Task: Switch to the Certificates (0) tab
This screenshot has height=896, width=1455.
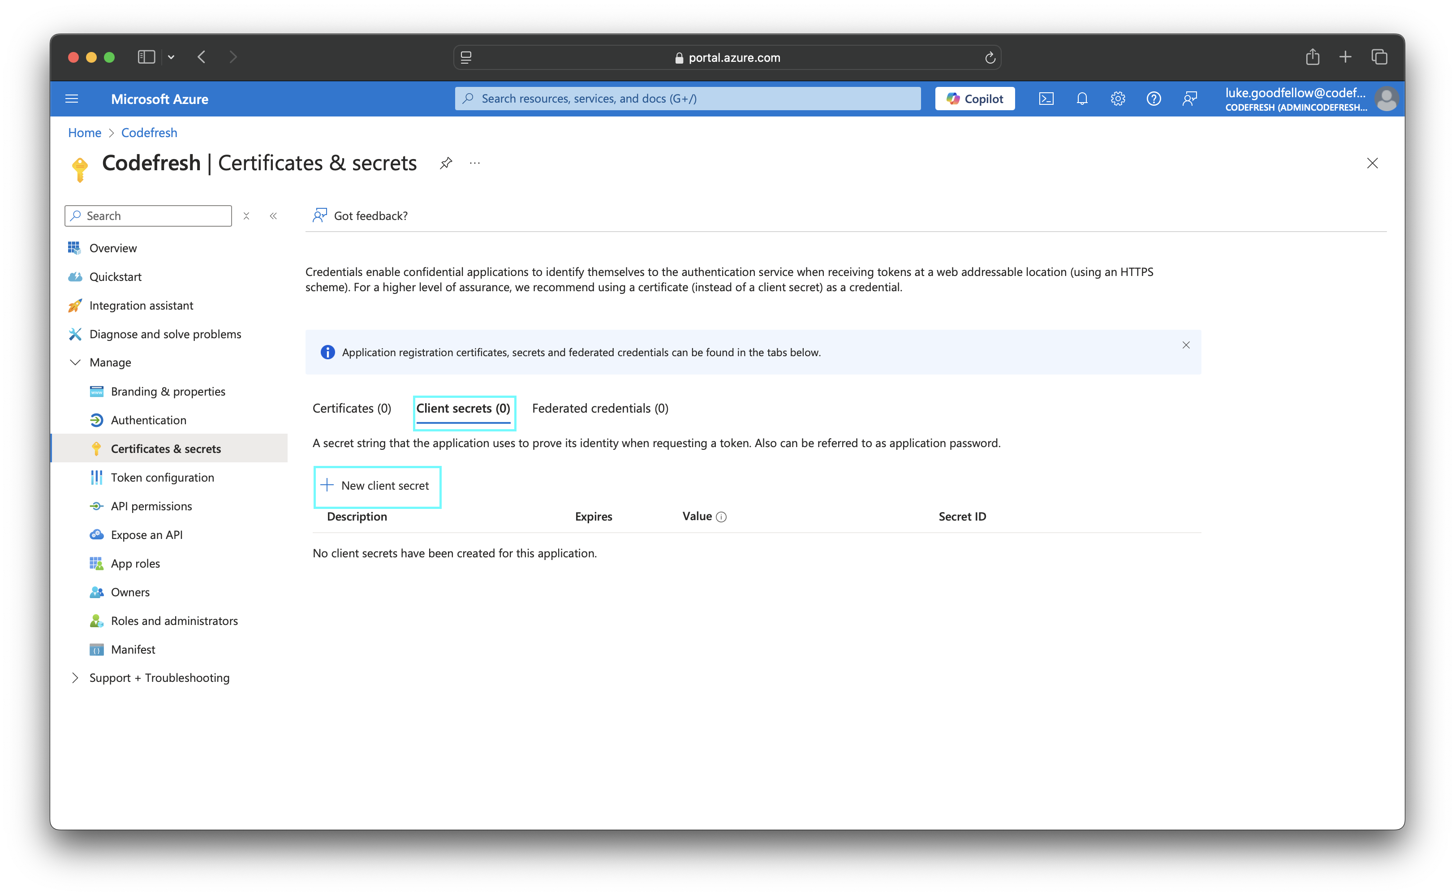Action: pyautogui.click(x=352, y=408)
